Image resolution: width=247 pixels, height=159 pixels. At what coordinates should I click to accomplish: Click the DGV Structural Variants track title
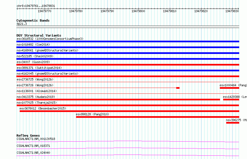(x=39, y=35)
